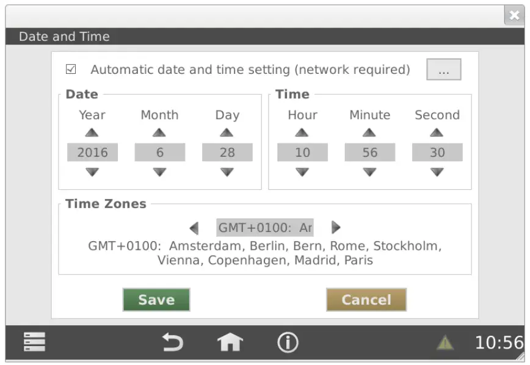Close the Date and Time dialog

(515, 15)
